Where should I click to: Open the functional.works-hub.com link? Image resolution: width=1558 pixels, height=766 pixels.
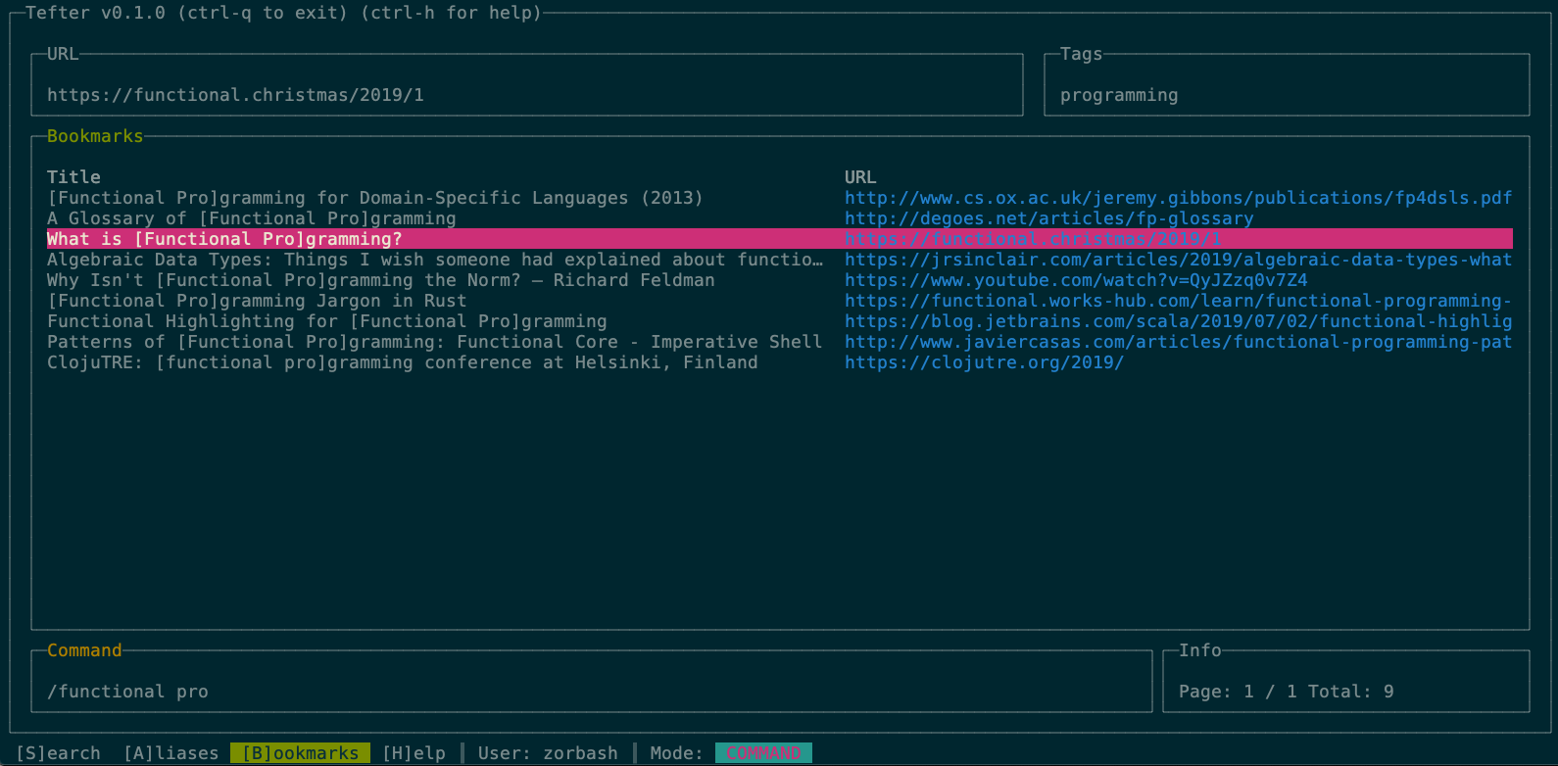click(x=1179, y=301)
